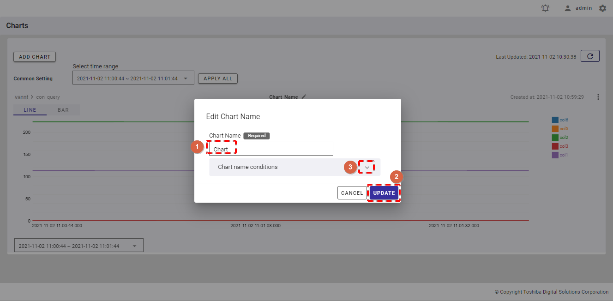This screenshot has height=301, width=613.
Task: Open the three-dot chart options menu
Action: pos(598,97)
